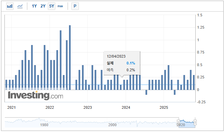Click the navigator timeline near 2000
The image size is (224, 134).
pos(112,125)
